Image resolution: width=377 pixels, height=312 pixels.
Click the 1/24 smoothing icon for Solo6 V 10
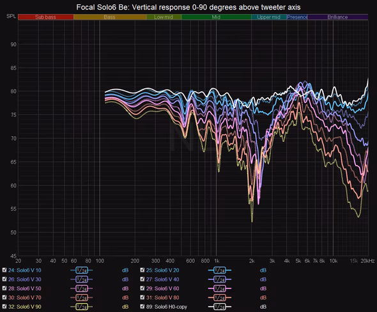coord(82,270)
